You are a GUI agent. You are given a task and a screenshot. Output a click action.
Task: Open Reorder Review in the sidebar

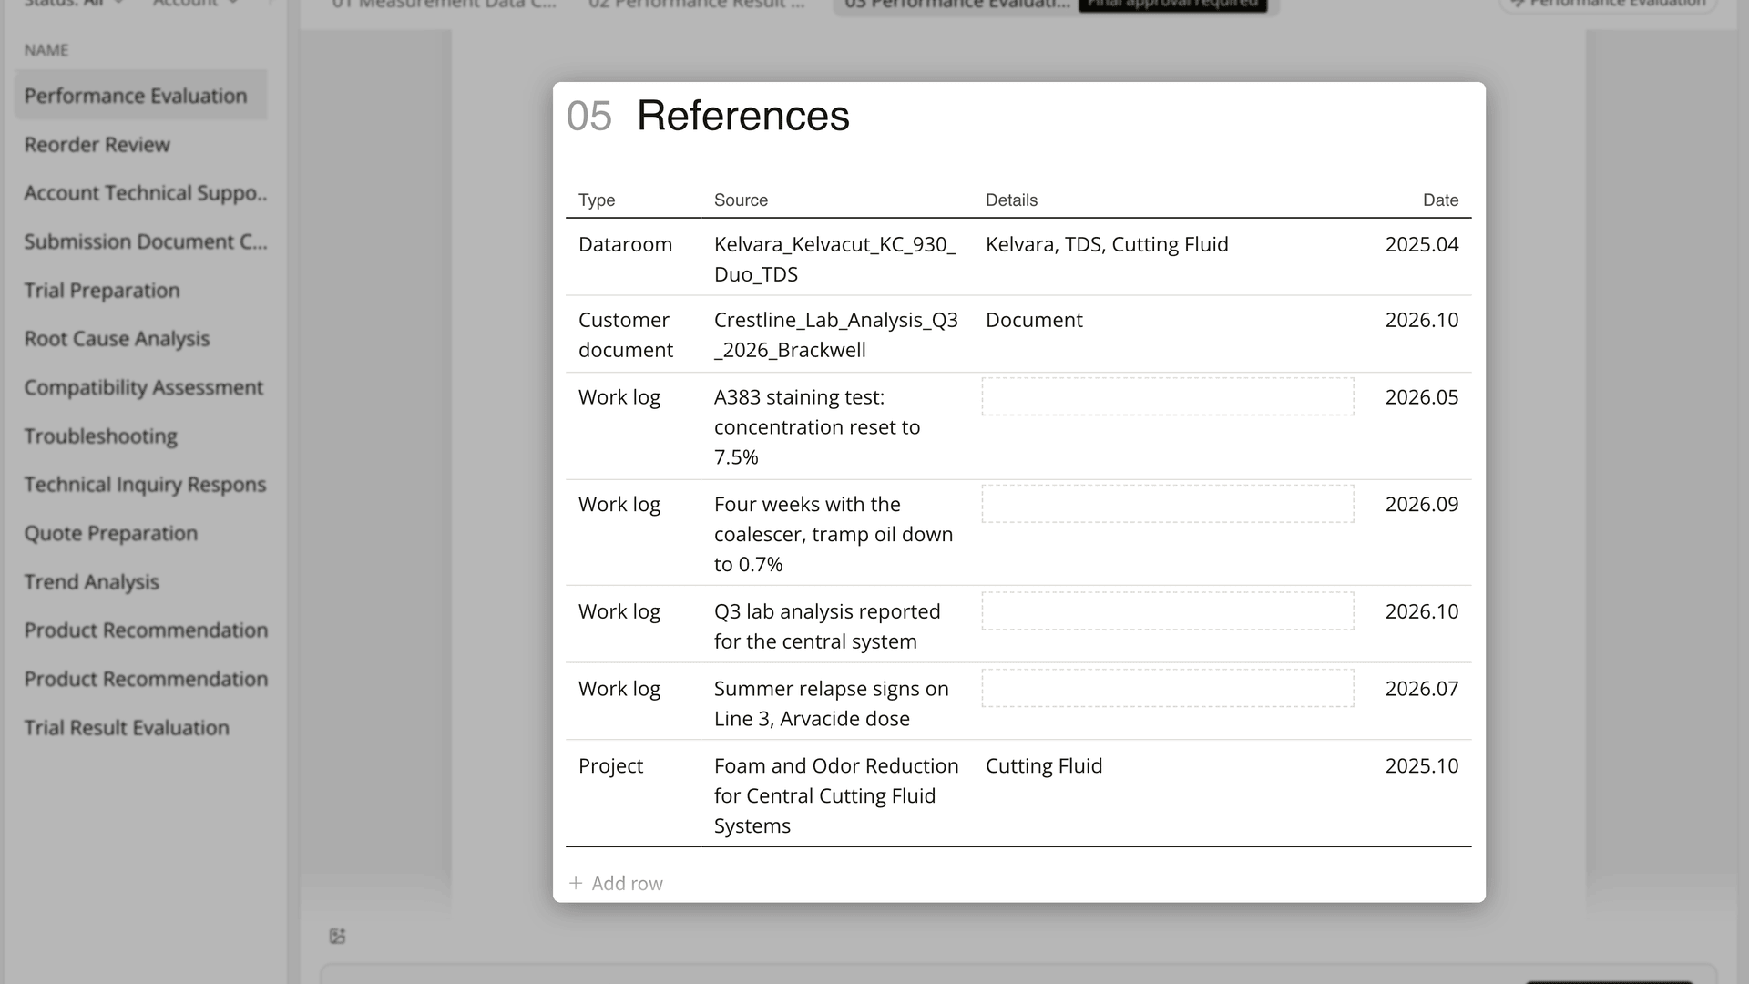pyautogui.click(x=97, y=144)
